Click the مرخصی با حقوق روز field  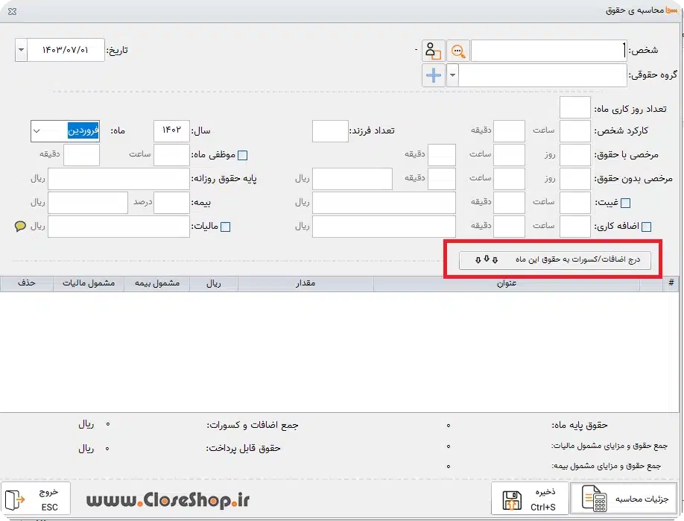coord(575,155)
